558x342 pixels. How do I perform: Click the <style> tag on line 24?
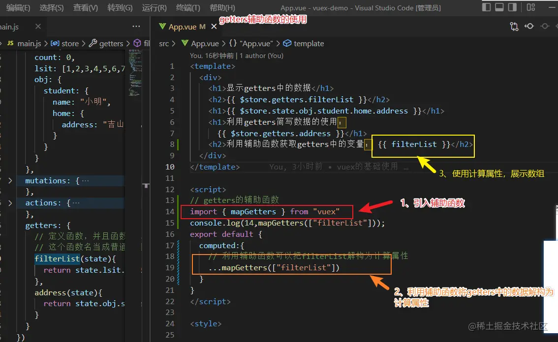point(206,324)
